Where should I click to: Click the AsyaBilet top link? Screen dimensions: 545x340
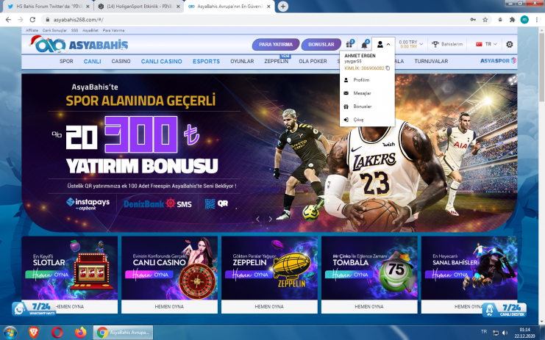click(90, 30)
